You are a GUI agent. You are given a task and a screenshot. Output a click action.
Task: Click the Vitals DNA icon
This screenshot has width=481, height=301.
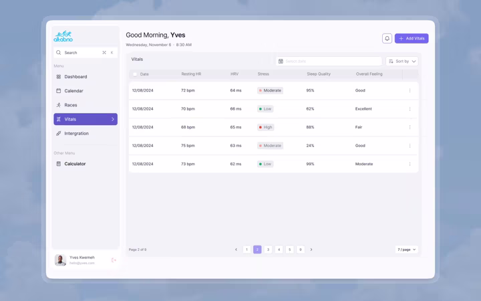coord(59,119)
